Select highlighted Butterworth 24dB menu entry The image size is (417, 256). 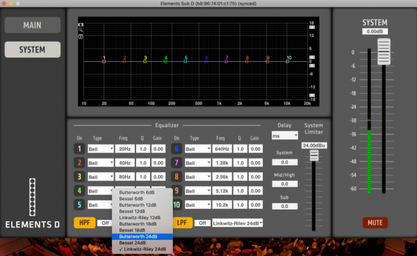142,237
